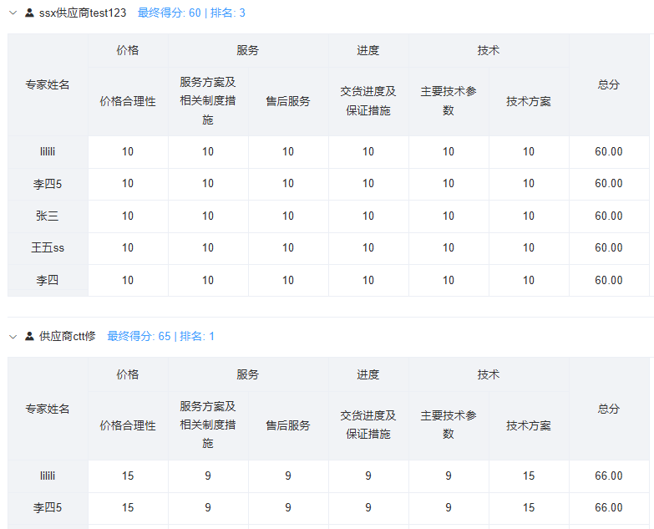Click 价格 group header in first table
Screen dimensions: 654x529
pos(128,50)
